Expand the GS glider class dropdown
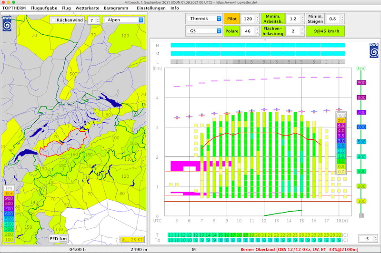 (204, 31)
